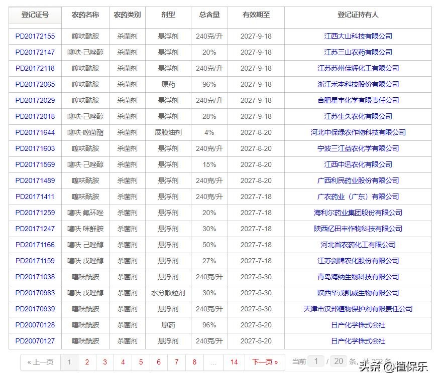This screenshot has height=382, width=438.
Task: Open holder 江西大山科技有限公司
Action: tap(358, 36)
